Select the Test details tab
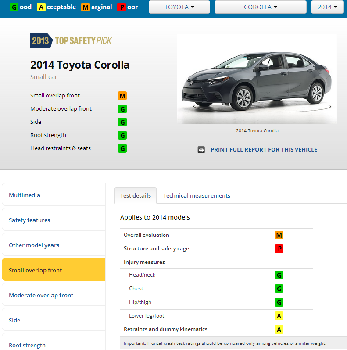The width and height of the screenshot is (347, 350). [136, 195]
